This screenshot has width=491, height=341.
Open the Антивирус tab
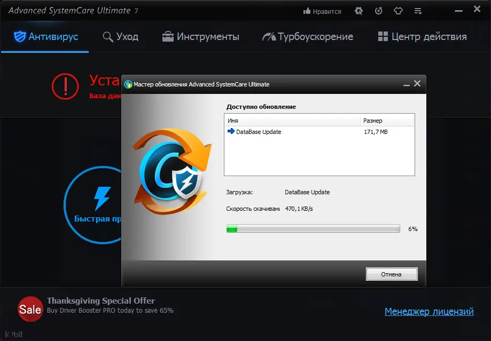(46, 37)
